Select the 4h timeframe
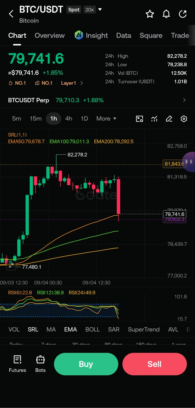 69,119
